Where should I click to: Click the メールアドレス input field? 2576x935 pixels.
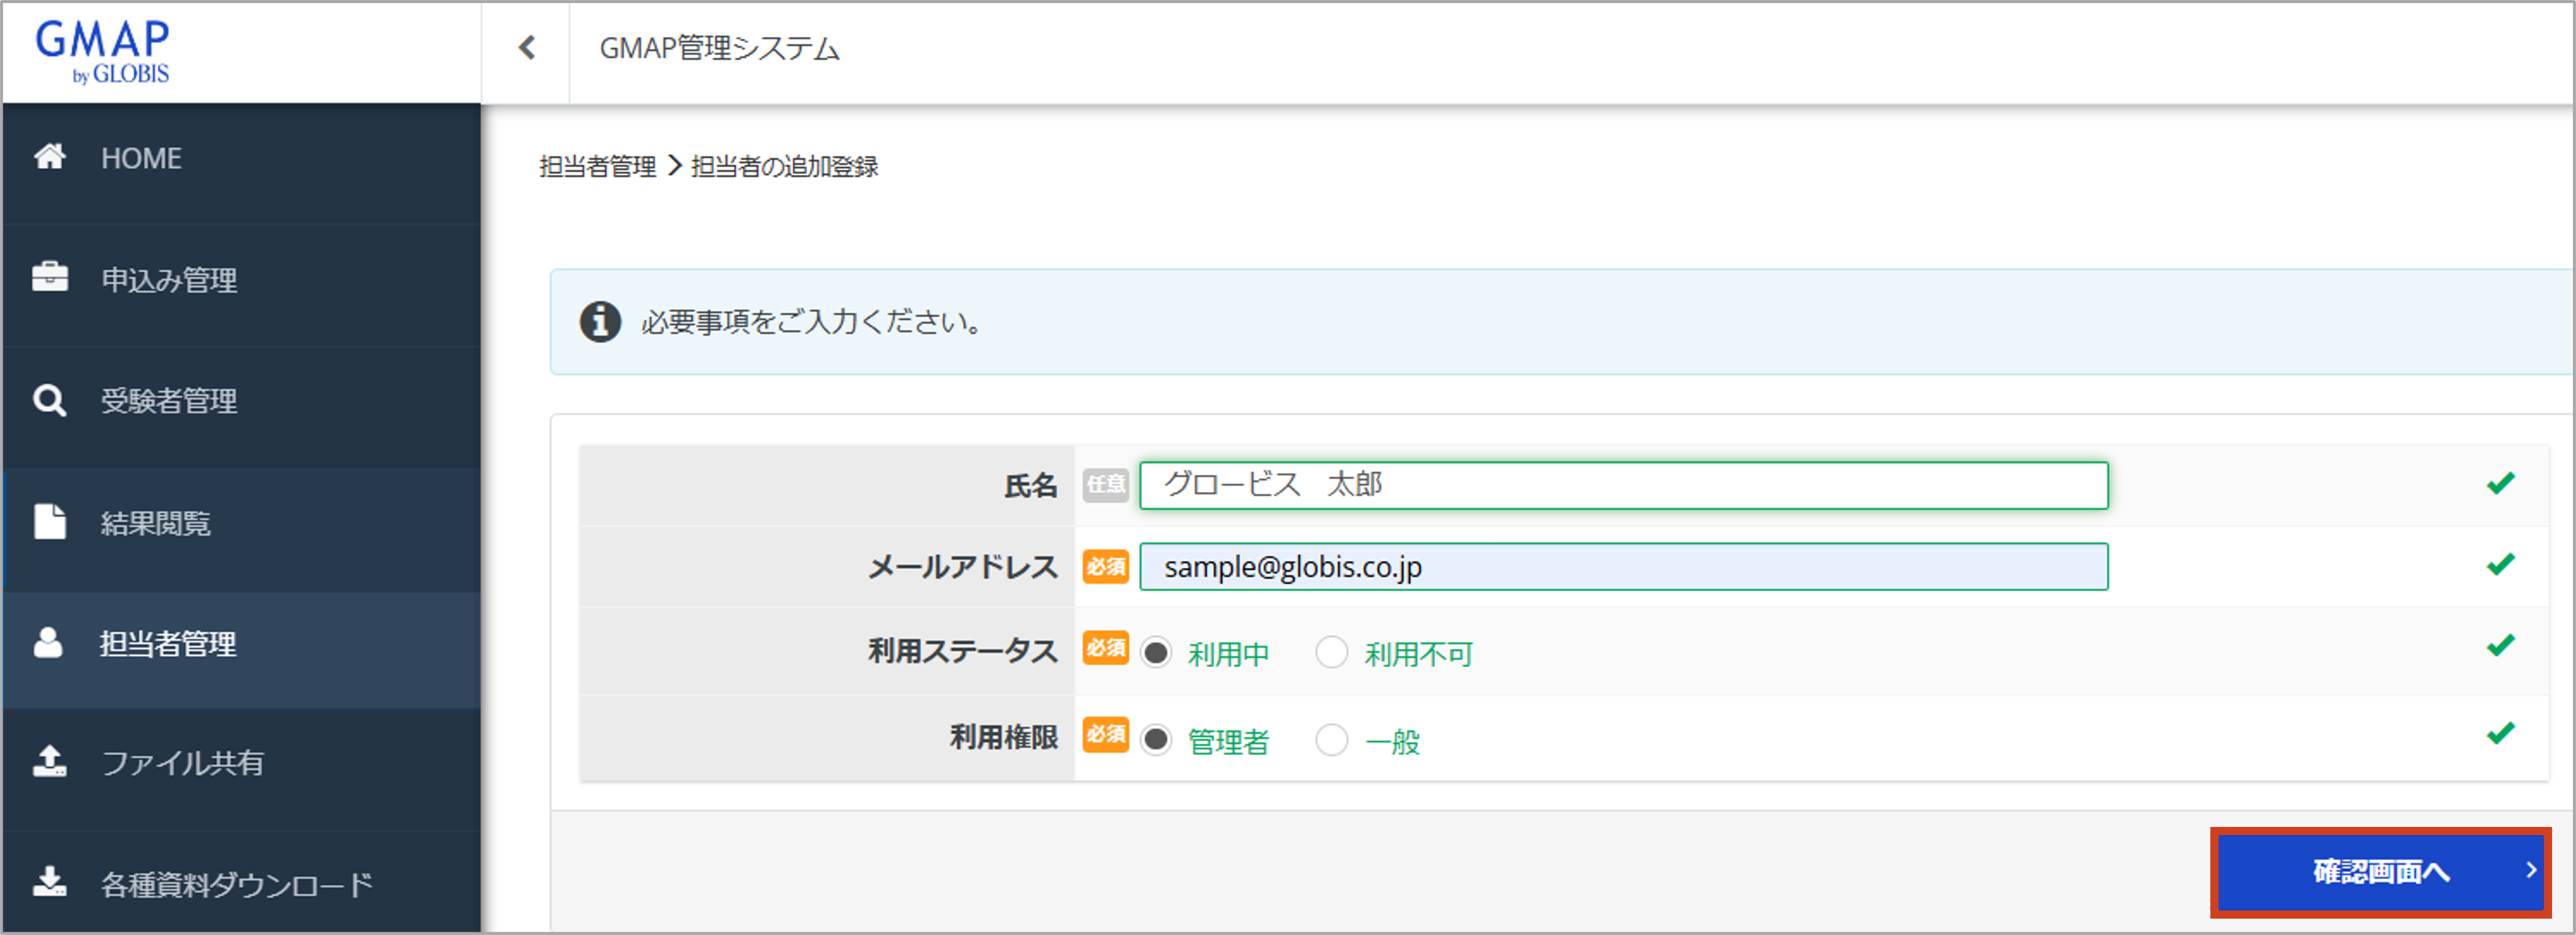tap(1623, 567)
